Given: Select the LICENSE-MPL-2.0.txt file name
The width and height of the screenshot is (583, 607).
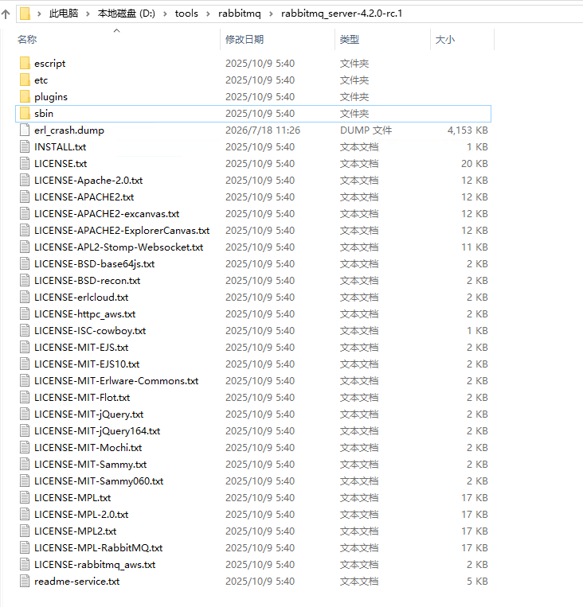Looking at the screenshot, I should click(x=81, y=514).
